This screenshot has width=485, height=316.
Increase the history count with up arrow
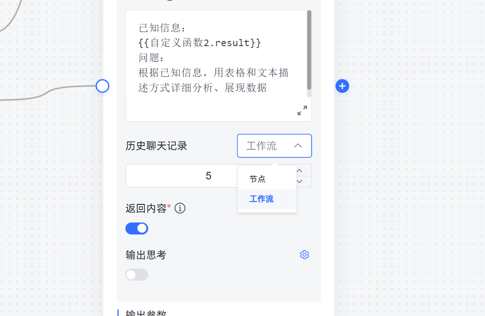pyautogui.click(x=299, y=170)
